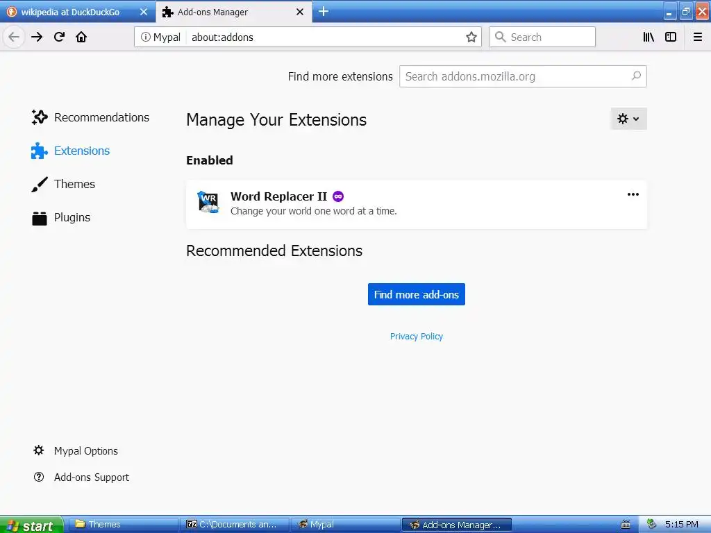
Task: Submit add-on search via magnifier icon
Action: [x=636, y=76]
